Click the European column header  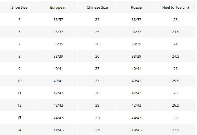pyautogui.click(x=58, y=8)
